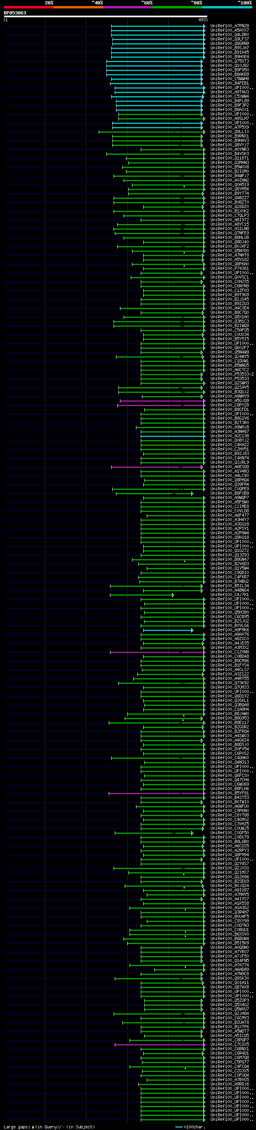Click label UniRef100_P74361

coord(229,269)
